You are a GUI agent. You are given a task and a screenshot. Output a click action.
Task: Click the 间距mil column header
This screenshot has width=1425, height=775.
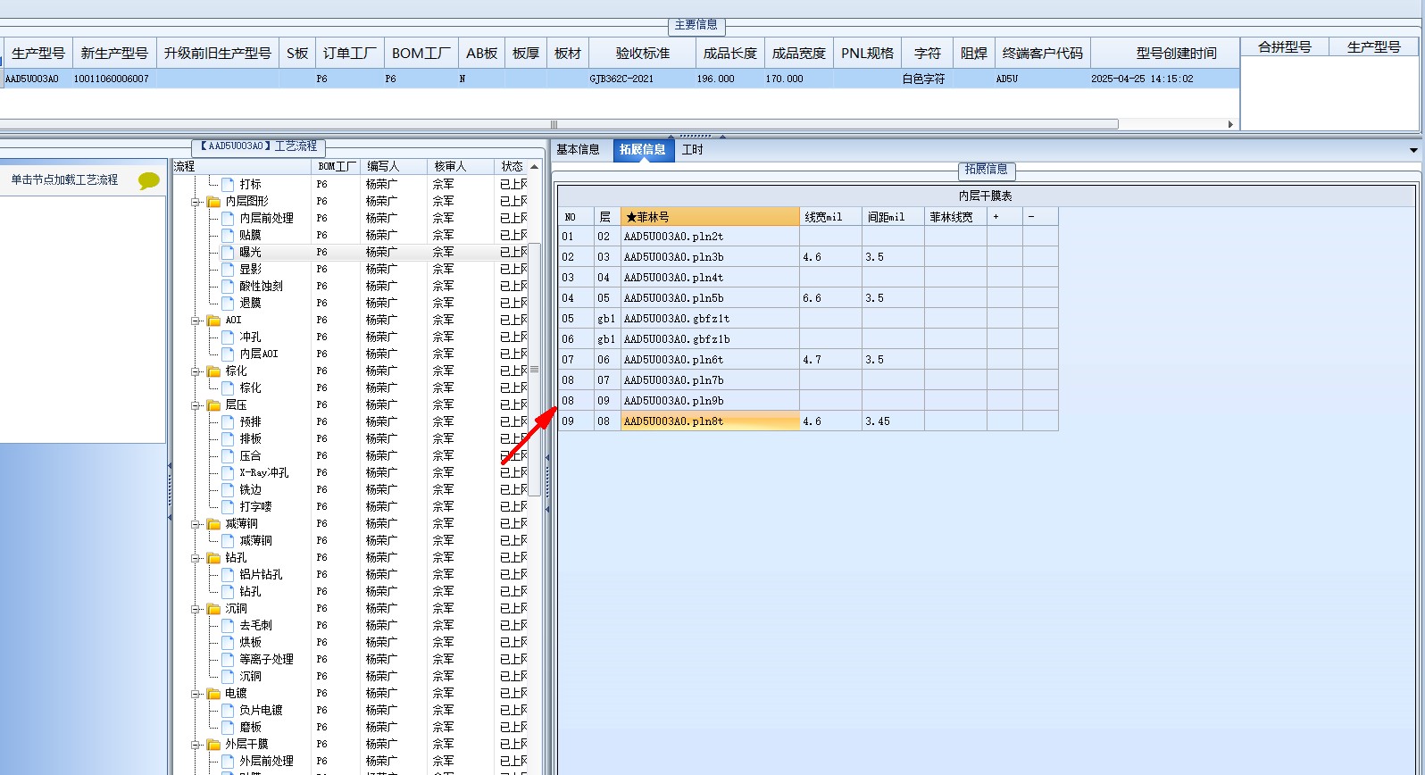coord(893,217)
